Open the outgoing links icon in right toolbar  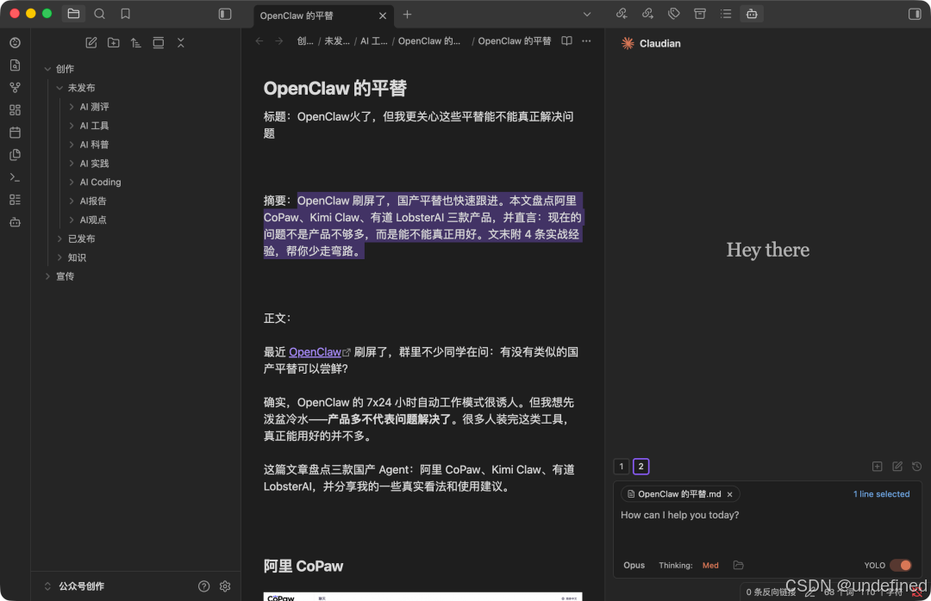[647, 14]
